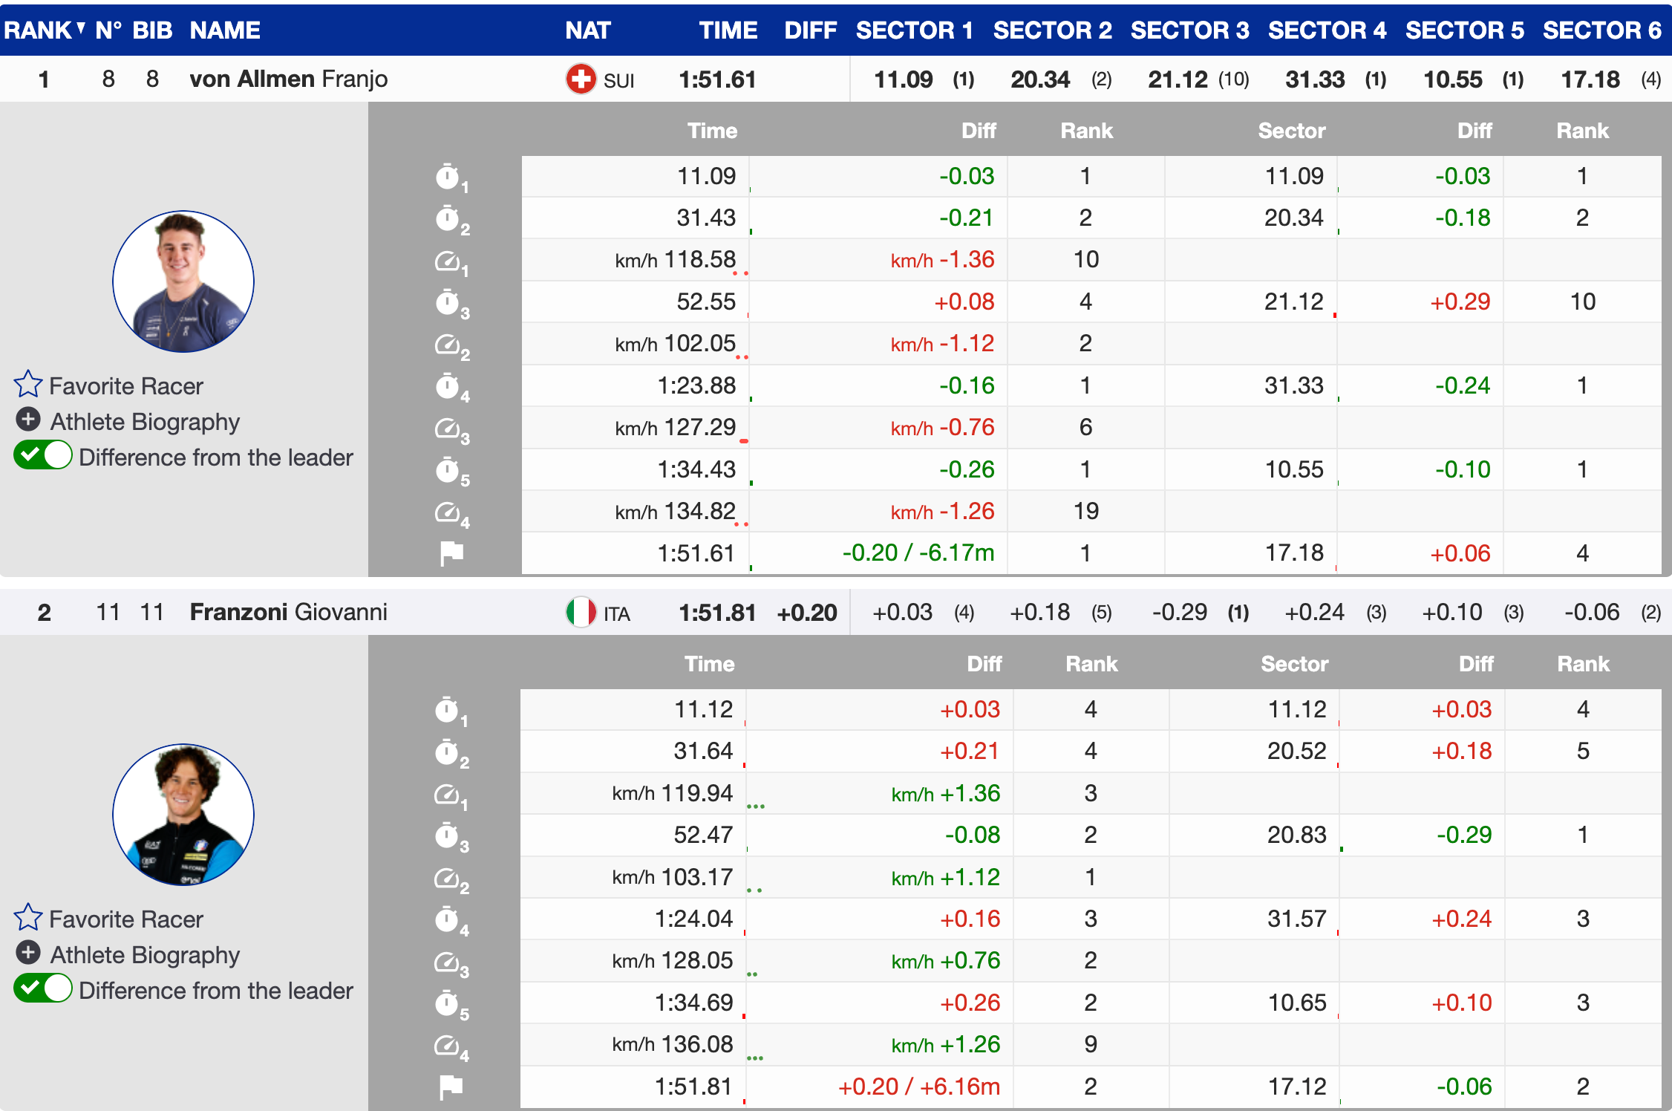Click the SECTOR 3 column header
Image resolution: width=1672 pixels, height=1111 pixels.
pos(1189,30)
